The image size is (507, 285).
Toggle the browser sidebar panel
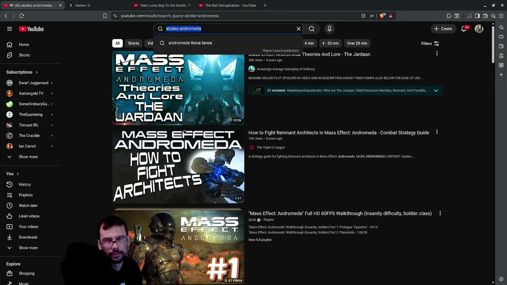pyautogui.click(x=477, y=16)
